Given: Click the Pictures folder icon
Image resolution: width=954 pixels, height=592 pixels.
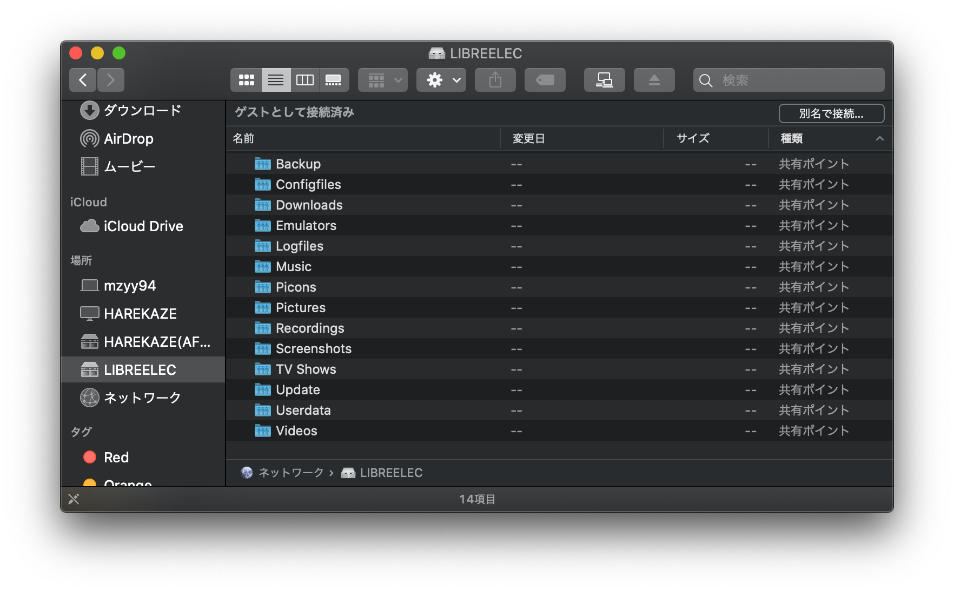Looking at the screenshot, I should tap(262, 307).
